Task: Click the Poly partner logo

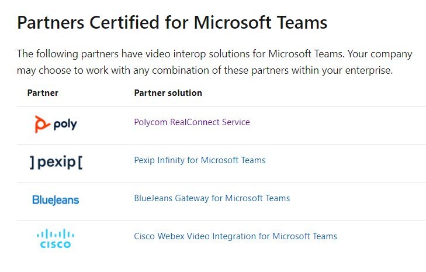Action: tap(56, 124)
